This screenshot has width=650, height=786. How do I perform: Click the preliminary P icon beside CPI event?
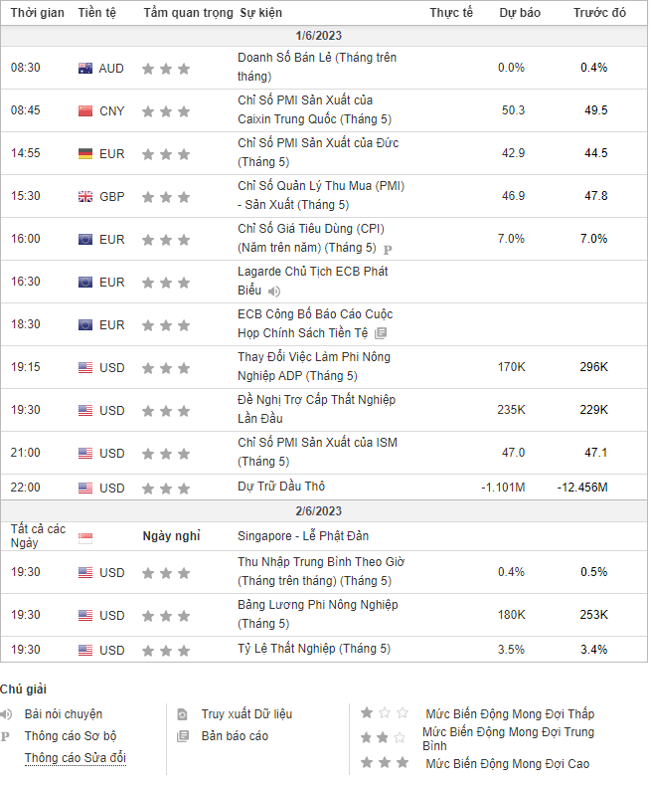click(x=388, y=250)
